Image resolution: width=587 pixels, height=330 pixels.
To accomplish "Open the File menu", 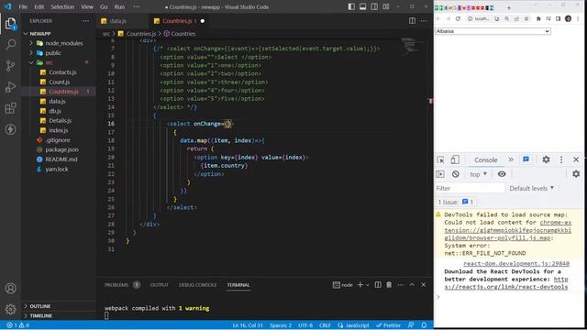I will [x=23, y=6].
